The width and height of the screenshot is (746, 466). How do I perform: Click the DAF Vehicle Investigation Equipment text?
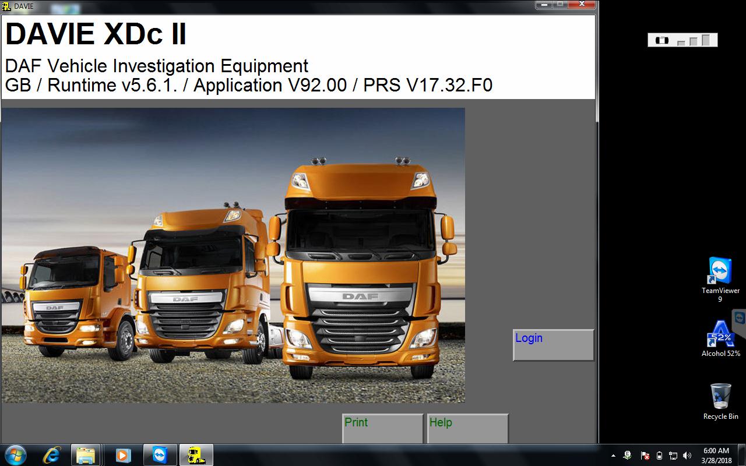click(156, 66)
